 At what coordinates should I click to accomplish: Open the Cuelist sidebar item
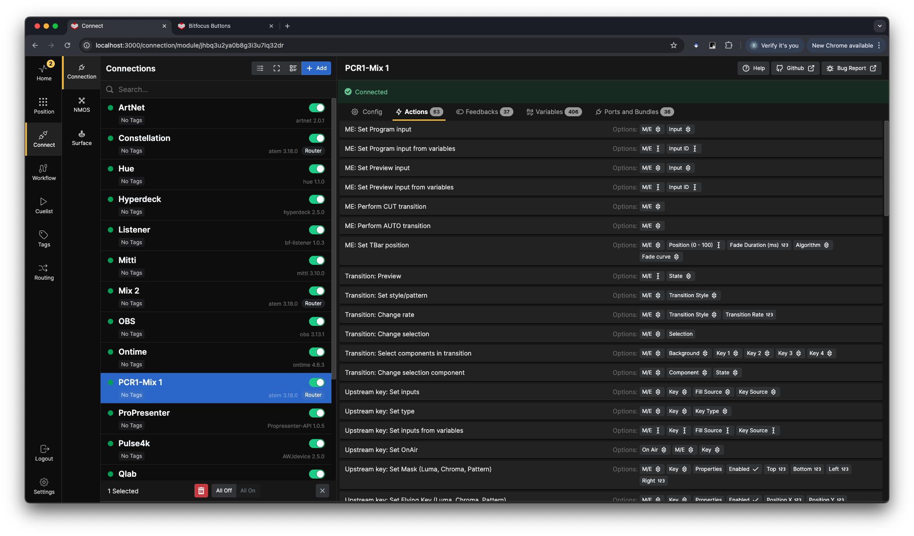coord(44,205)
